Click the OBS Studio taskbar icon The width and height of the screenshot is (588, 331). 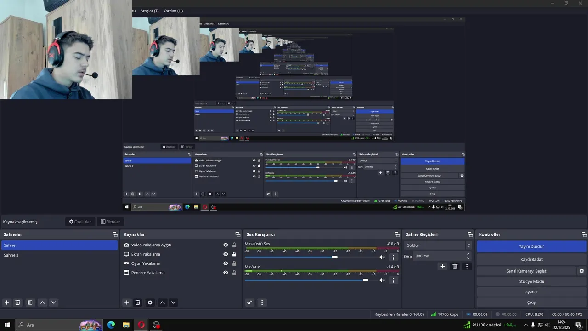[x=156, y=325]
